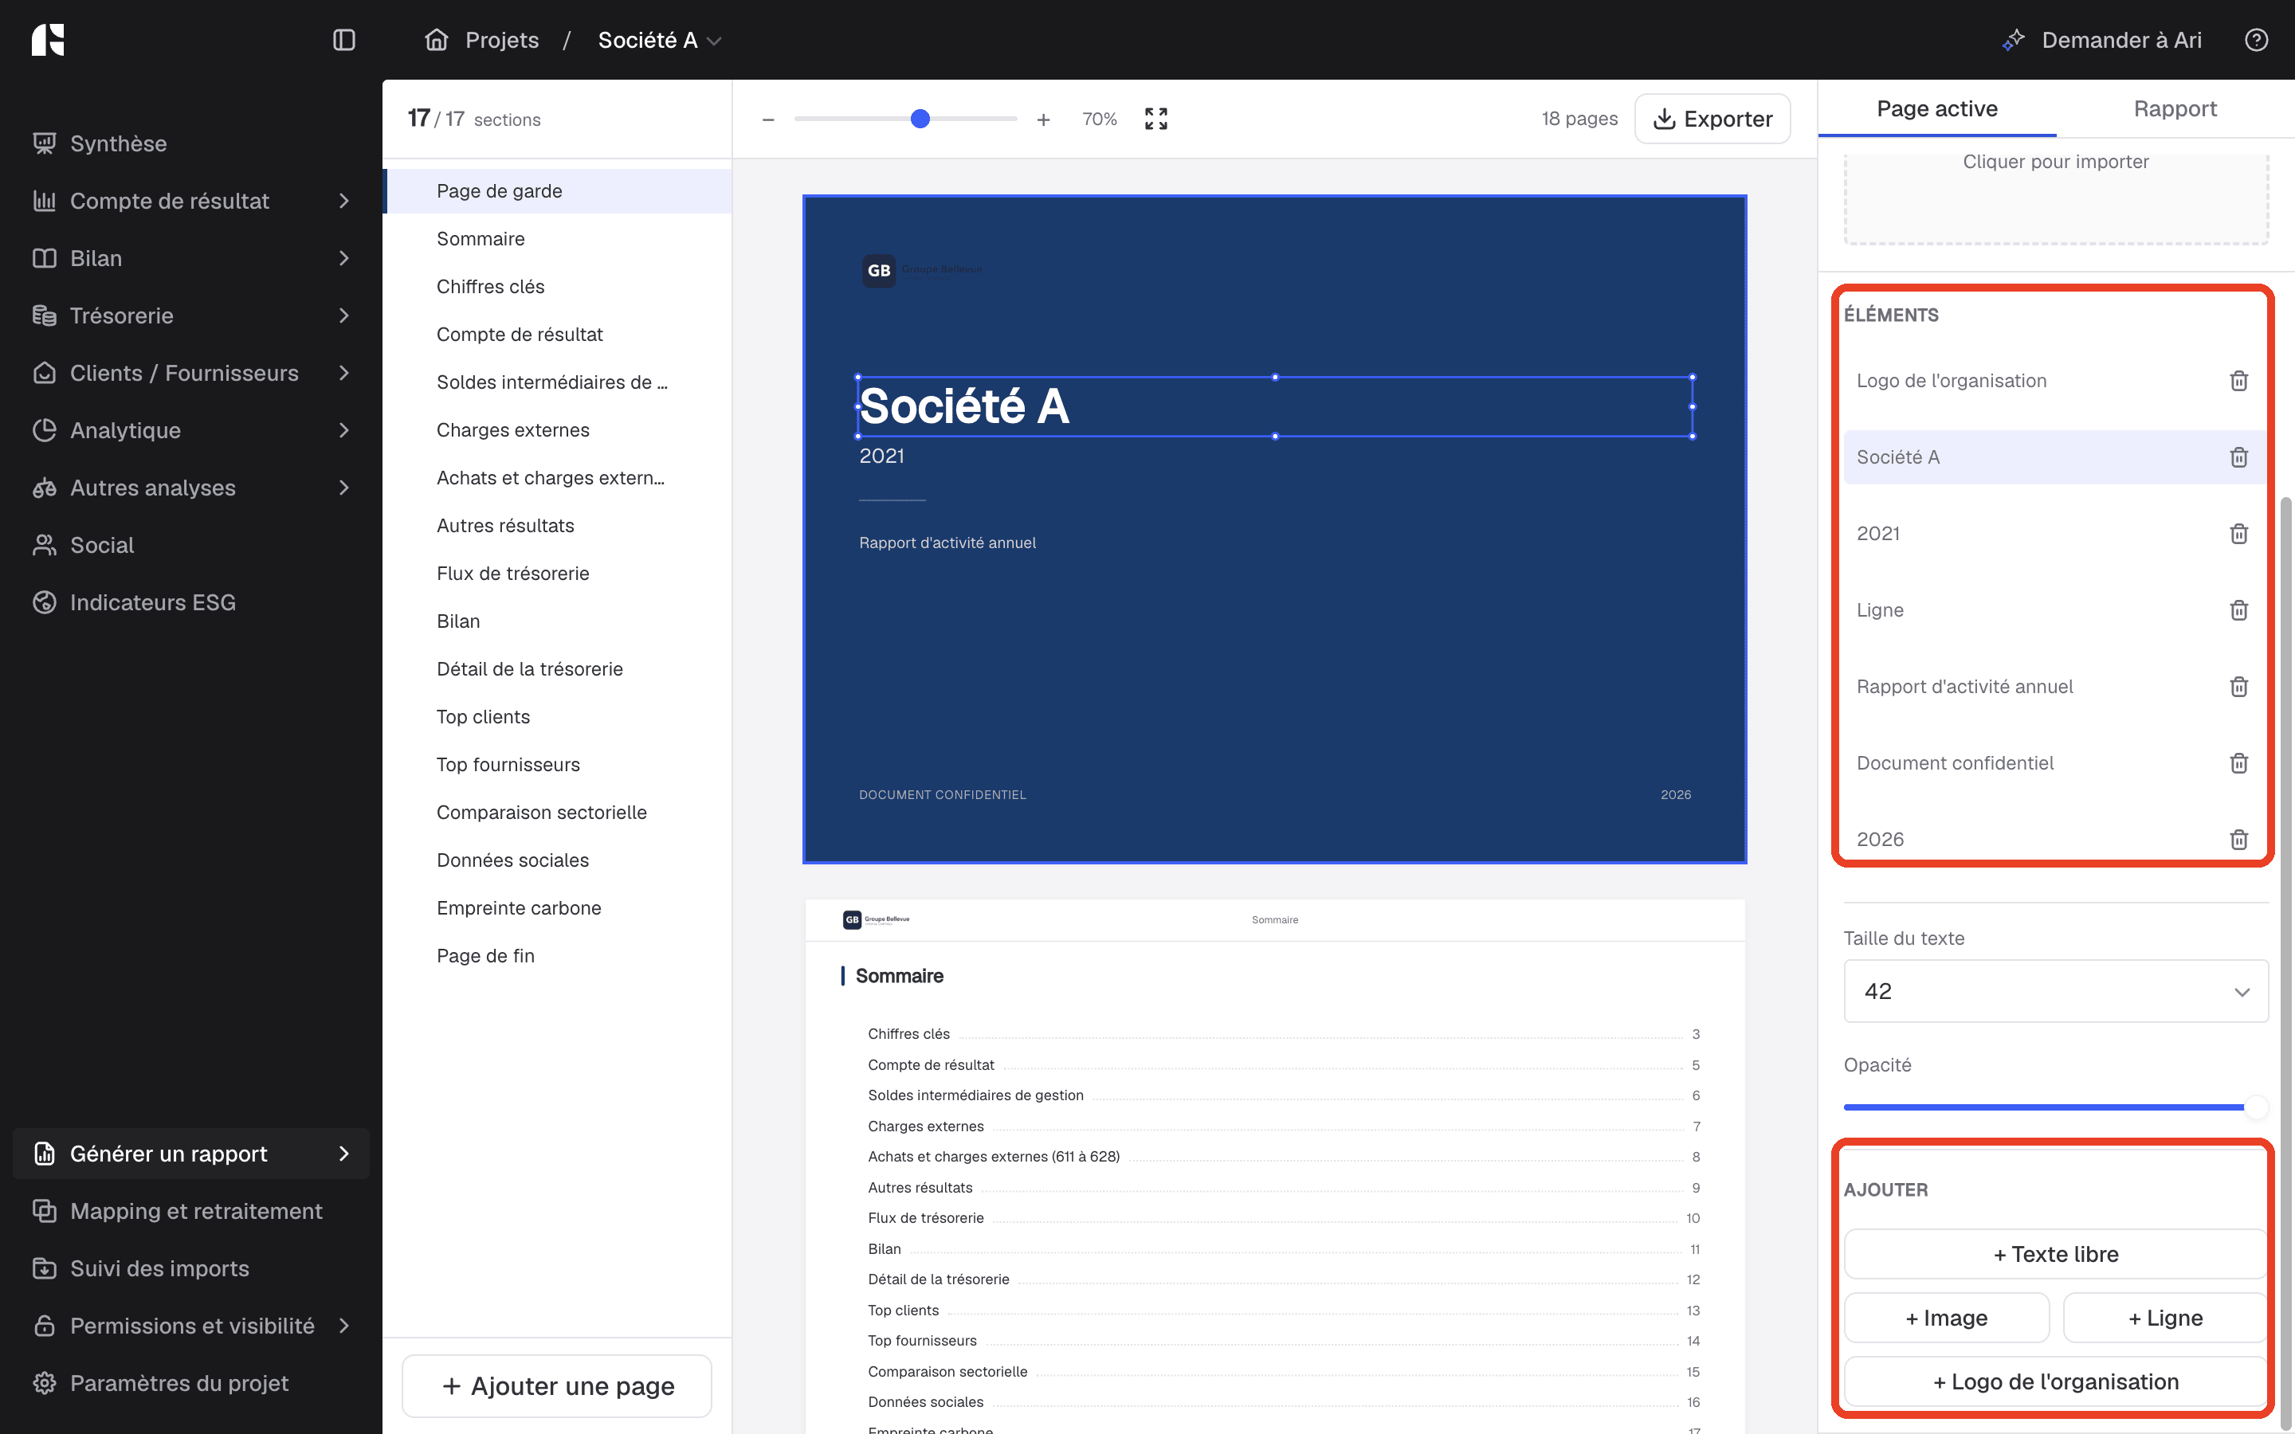The height and width of the screenshot is (1434, 2295).
Task: Delete the Document confidentiel element
Action: [x=2238, y=763]
